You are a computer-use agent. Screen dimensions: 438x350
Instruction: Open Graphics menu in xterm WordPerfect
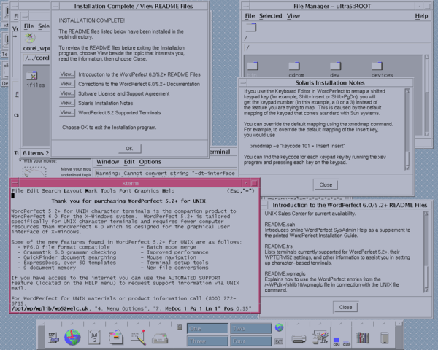point(147,190)
